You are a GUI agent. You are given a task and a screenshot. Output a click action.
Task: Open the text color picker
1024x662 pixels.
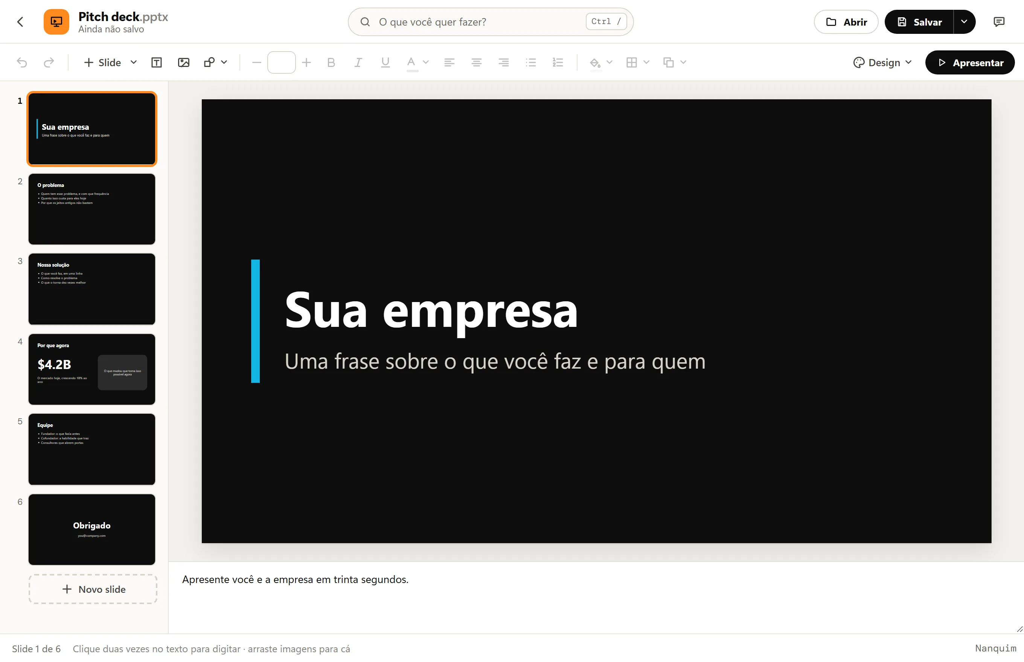tap(412, 63)
